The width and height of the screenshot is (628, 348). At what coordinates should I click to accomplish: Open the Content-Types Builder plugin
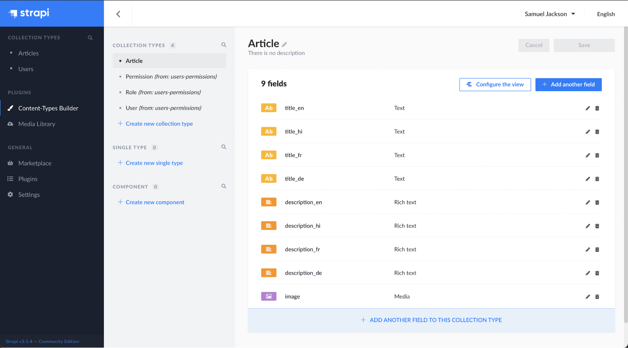coord(48,108)
